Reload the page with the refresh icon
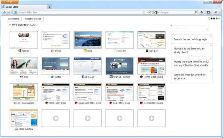The width and height of the screenshot is (223, 138). (150, 12)
